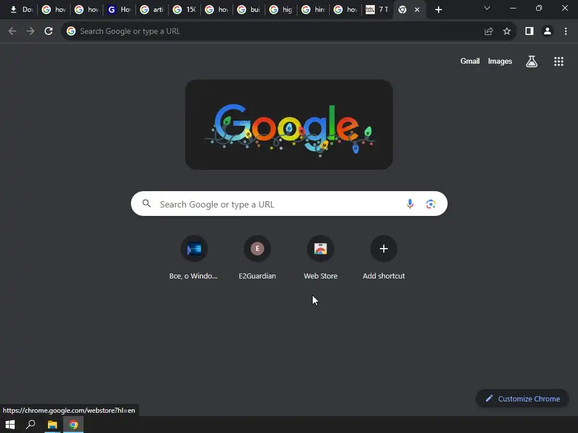This screenshot has width=578, height=433.
Task: Add a new shortcut tile
Action: pos(384,258)
